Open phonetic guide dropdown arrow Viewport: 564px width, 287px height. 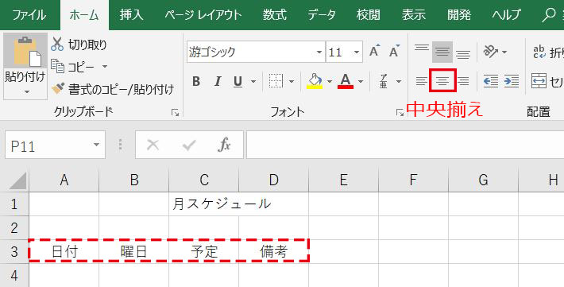(399, 81)
